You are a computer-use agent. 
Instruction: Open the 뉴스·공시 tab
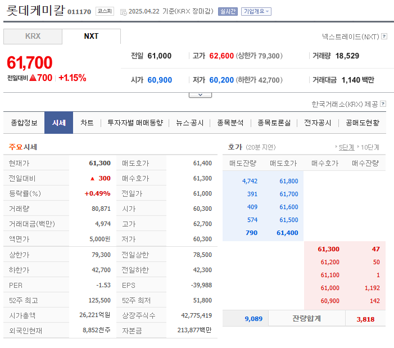click(190, 123)
